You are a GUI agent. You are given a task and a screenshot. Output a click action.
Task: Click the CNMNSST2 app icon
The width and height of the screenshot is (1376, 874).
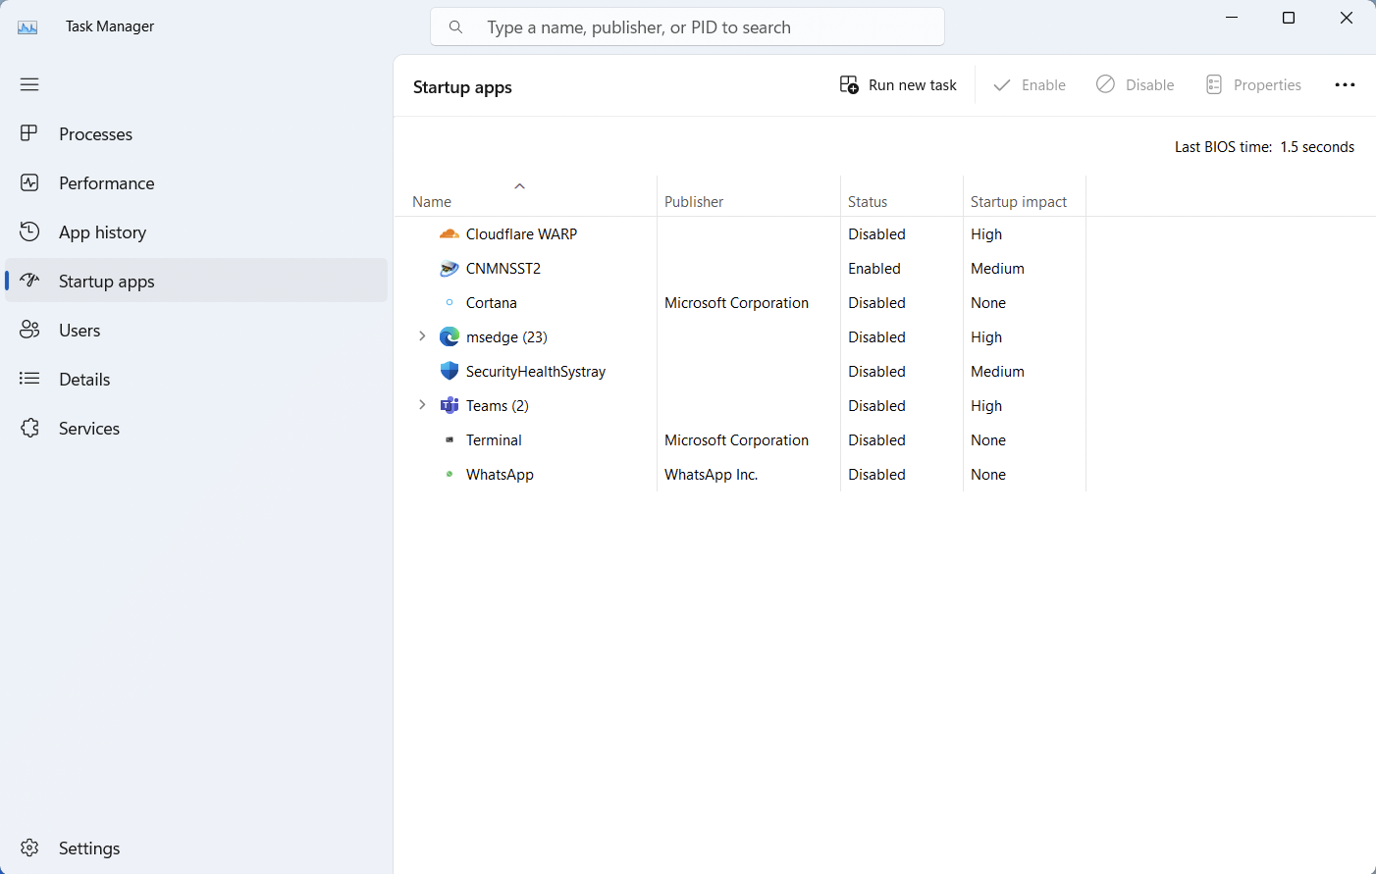click(x=450, y=269)
